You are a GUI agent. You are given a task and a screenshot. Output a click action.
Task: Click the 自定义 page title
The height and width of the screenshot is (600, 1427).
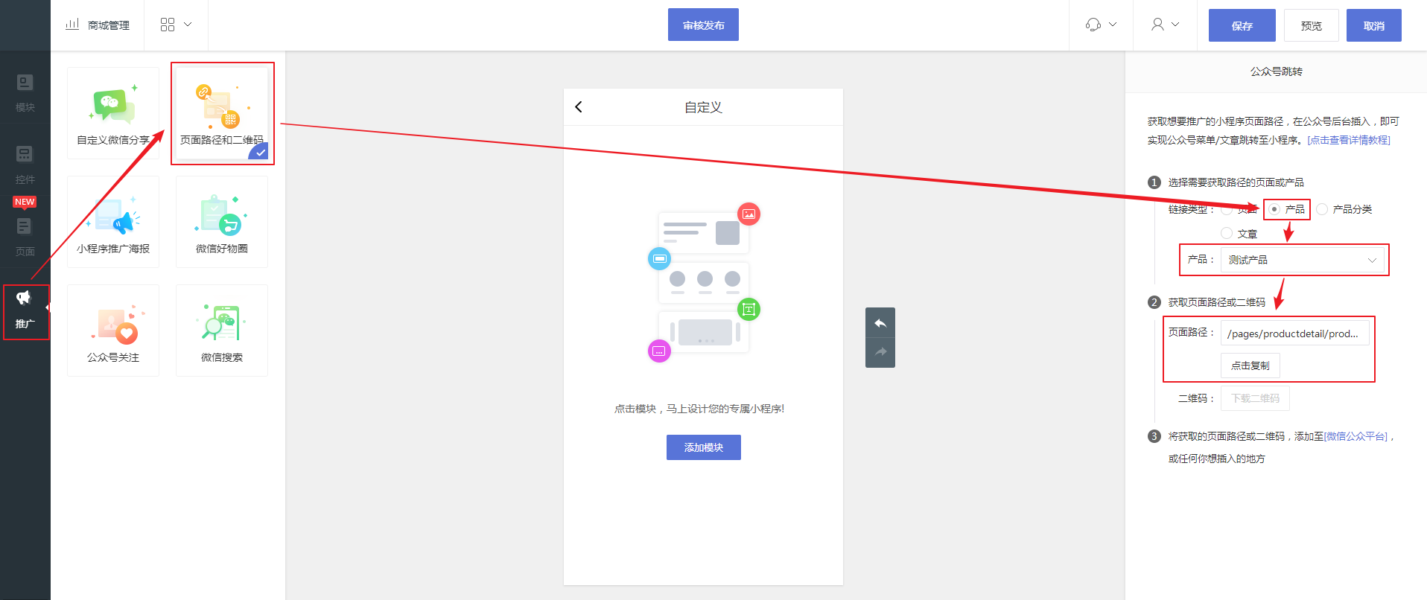tap(703, 107)
